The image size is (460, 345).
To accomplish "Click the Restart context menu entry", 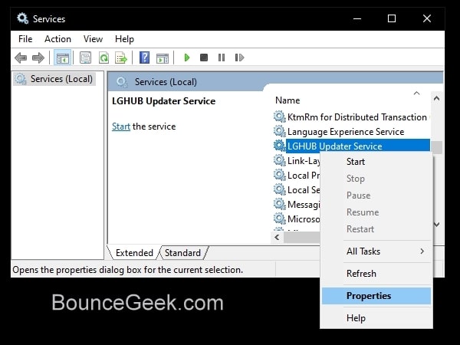I will click(x=376, y=228).
